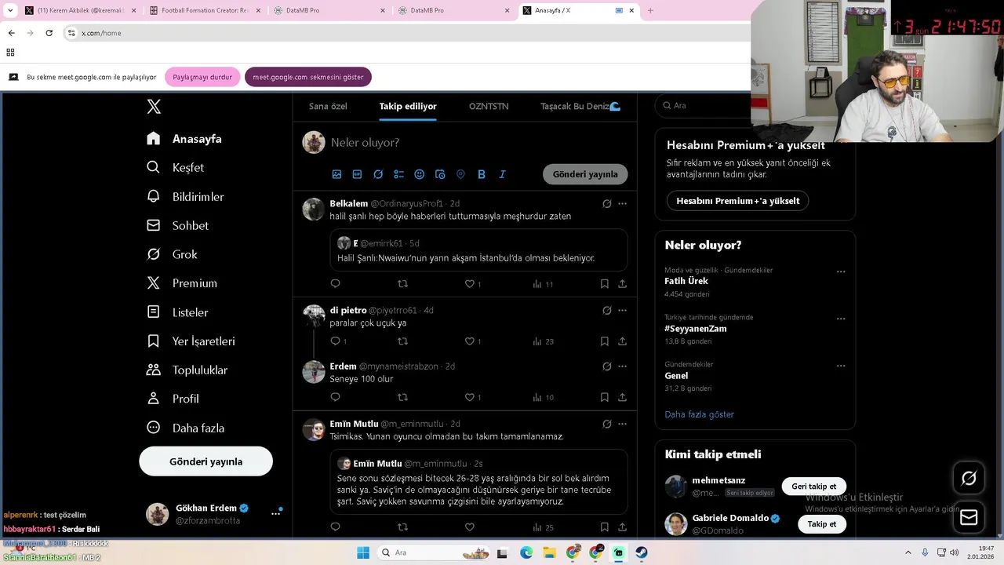Open Bildirimler notifications
This screenshot has height=565, width=1004.
point(185,197)
